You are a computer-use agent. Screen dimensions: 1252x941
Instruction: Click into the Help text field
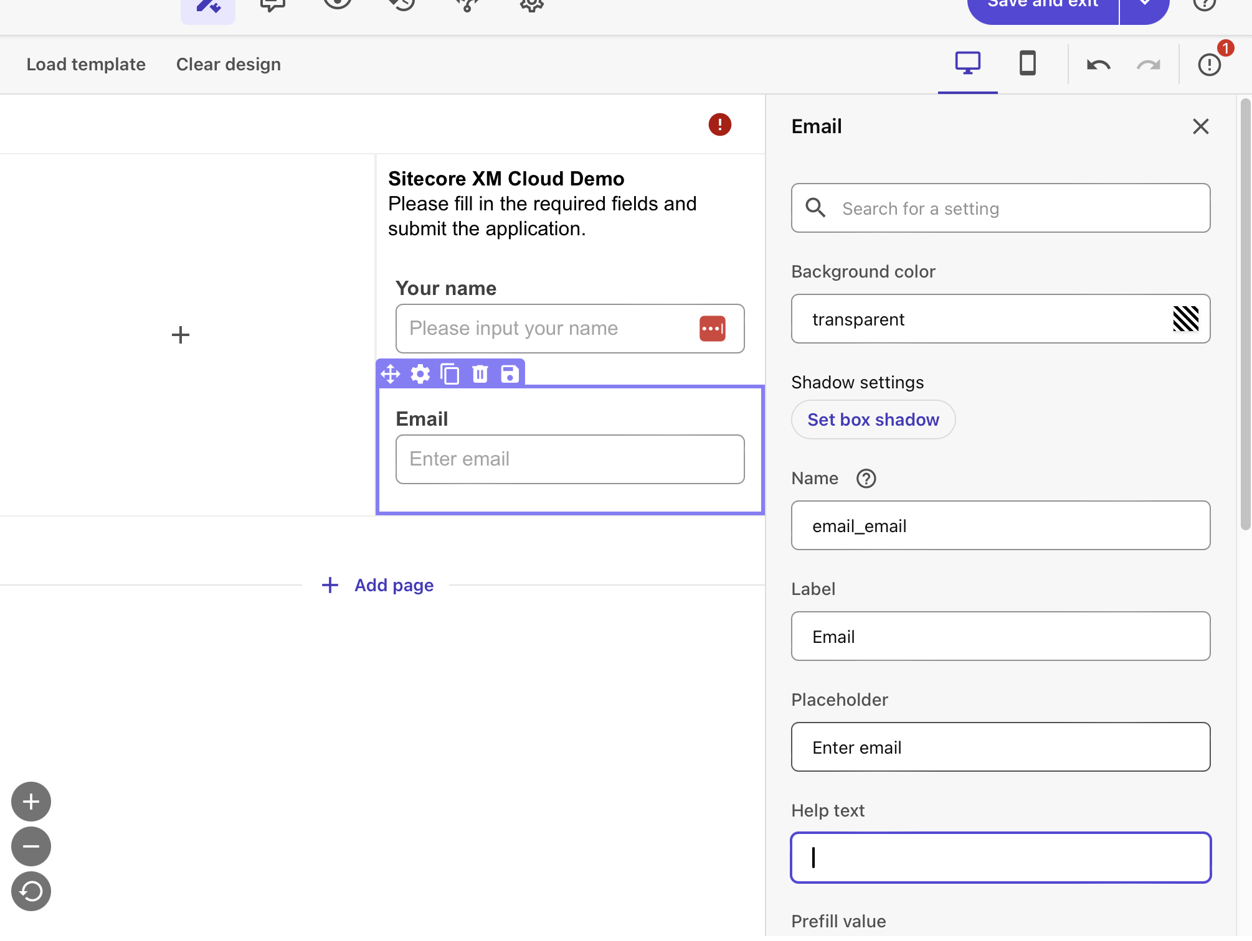1000,858
